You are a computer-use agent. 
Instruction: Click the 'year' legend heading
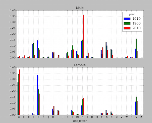point(132,15)
